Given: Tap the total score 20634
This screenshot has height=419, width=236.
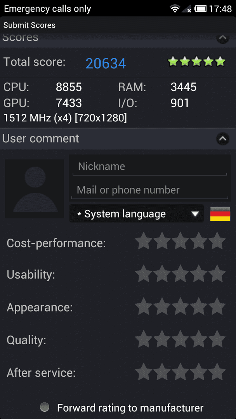Looking at the screenshot, I should pos(106,63).
